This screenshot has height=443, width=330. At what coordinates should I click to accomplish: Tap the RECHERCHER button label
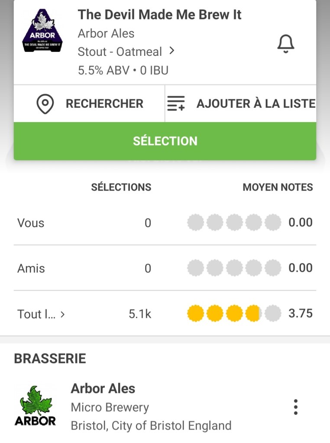[x=104, y=104]
